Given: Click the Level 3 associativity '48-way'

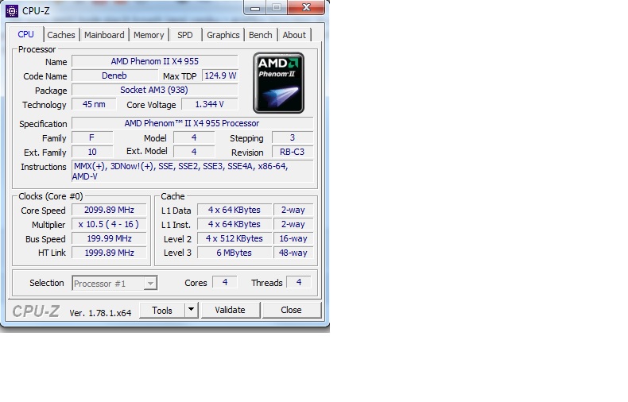Looking at the screenshot, I should click(293, 253).
